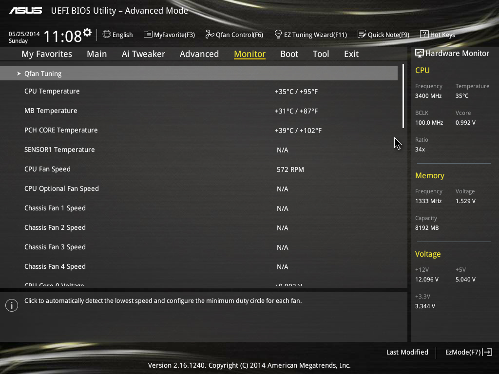Switch to the Ai Tweaker tab
Image resolution: width=499 pixels, height=374 pixels.
pyautogui.click(x=143, y=54)
